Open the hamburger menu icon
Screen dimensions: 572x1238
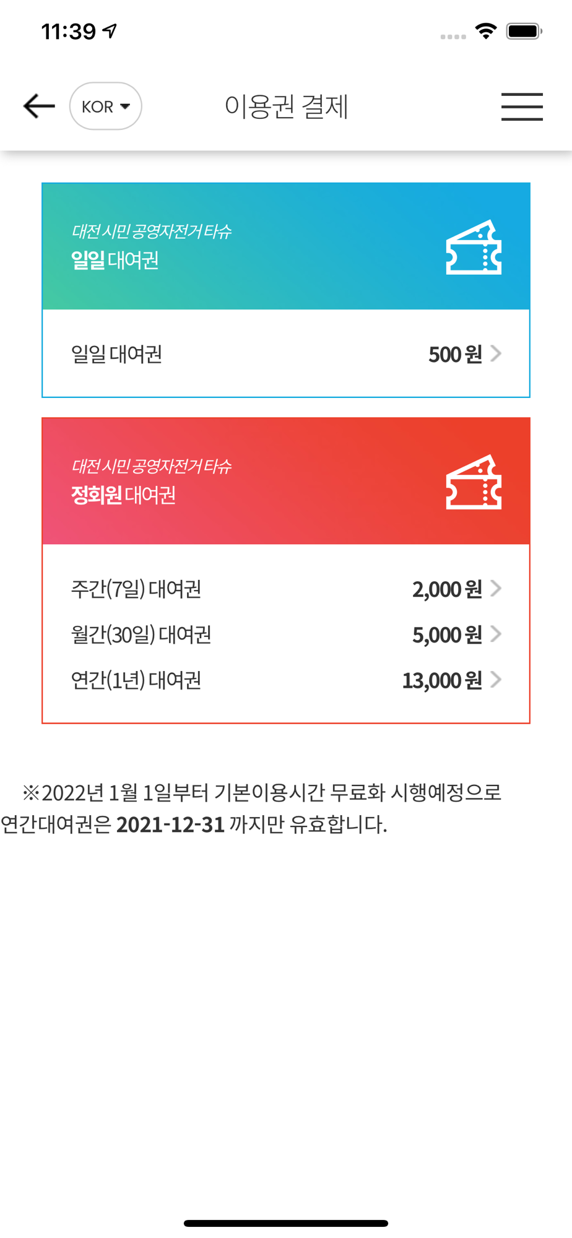[522, 106]
